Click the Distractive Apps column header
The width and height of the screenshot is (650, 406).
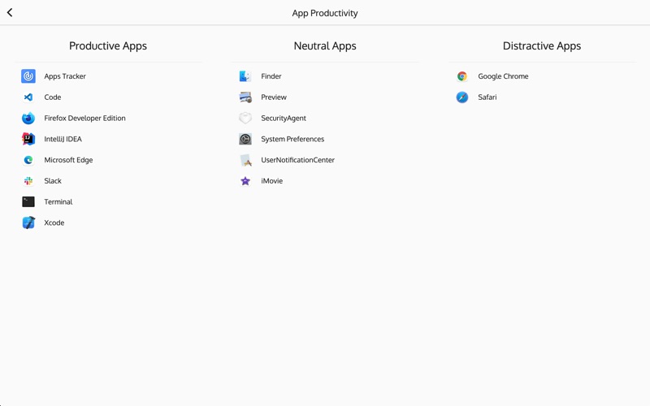[x=542, y=46]
